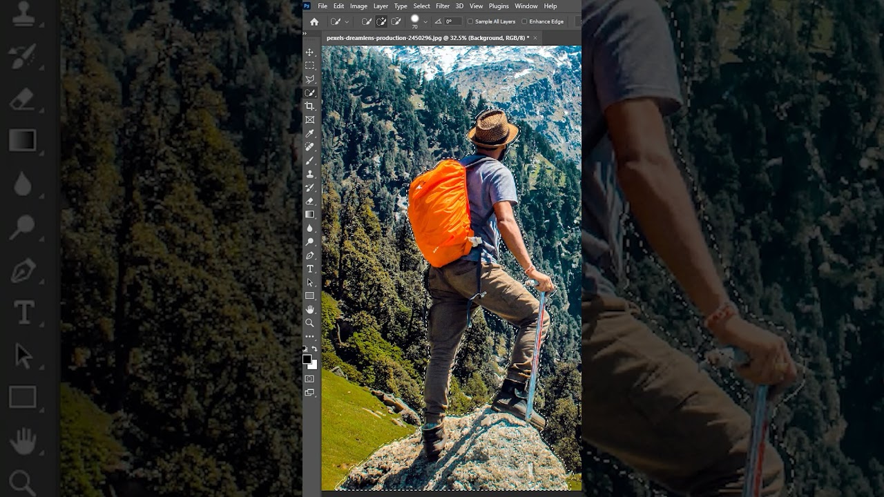Select the Move tool

pyautogui.click(x=310, y=52)
